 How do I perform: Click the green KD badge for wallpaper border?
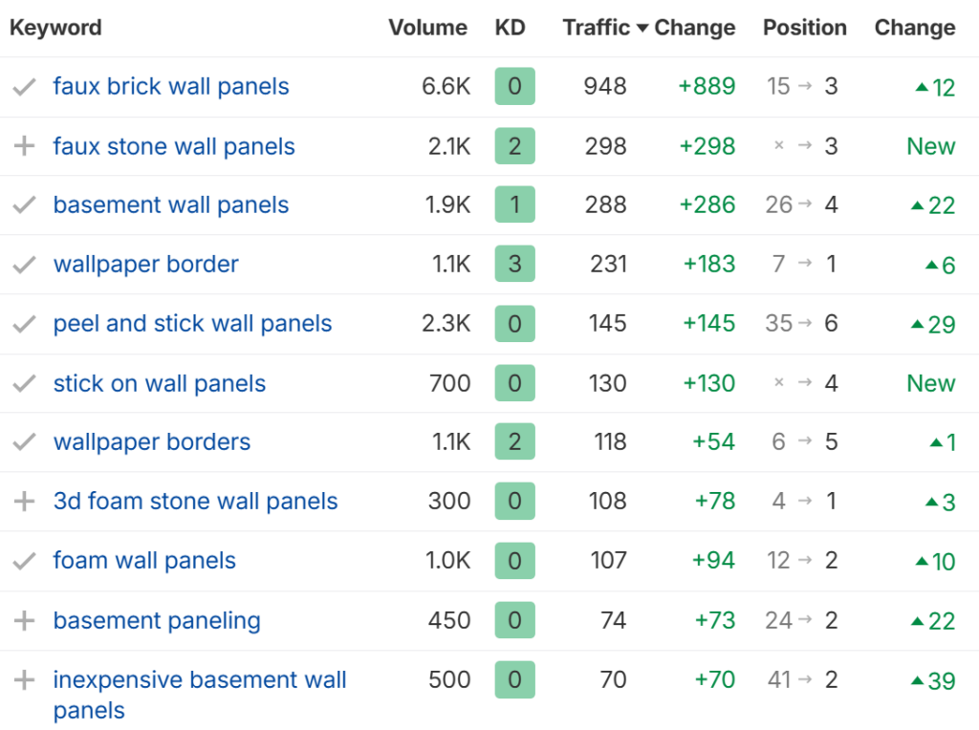(x=514, y=265)
